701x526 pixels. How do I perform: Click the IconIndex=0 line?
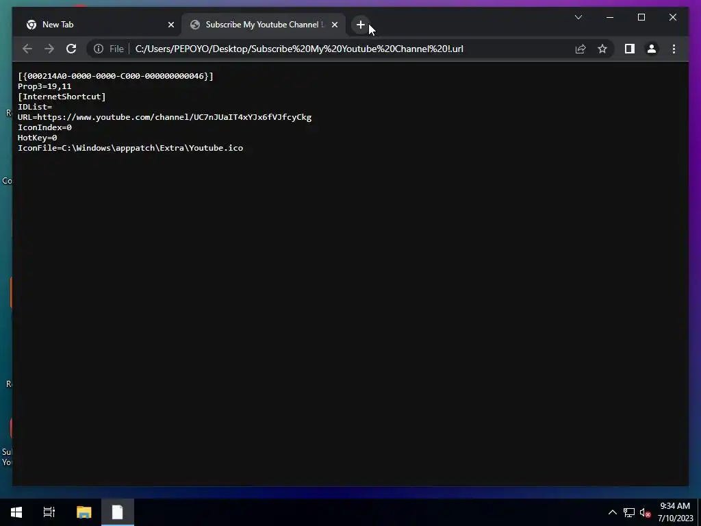pos(44,127)
